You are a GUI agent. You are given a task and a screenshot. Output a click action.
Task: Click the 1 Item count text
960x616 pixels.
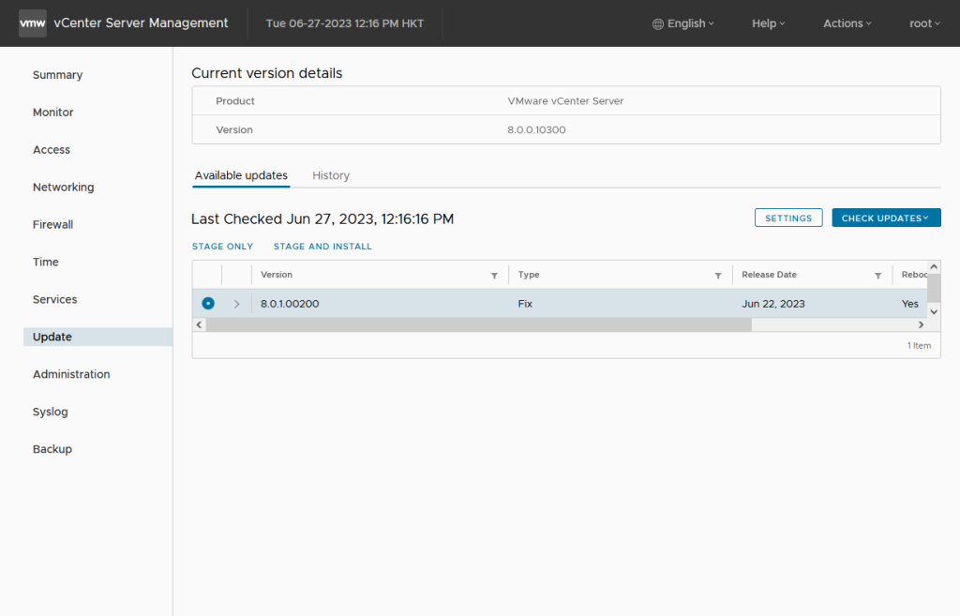[x=919, y=345]
